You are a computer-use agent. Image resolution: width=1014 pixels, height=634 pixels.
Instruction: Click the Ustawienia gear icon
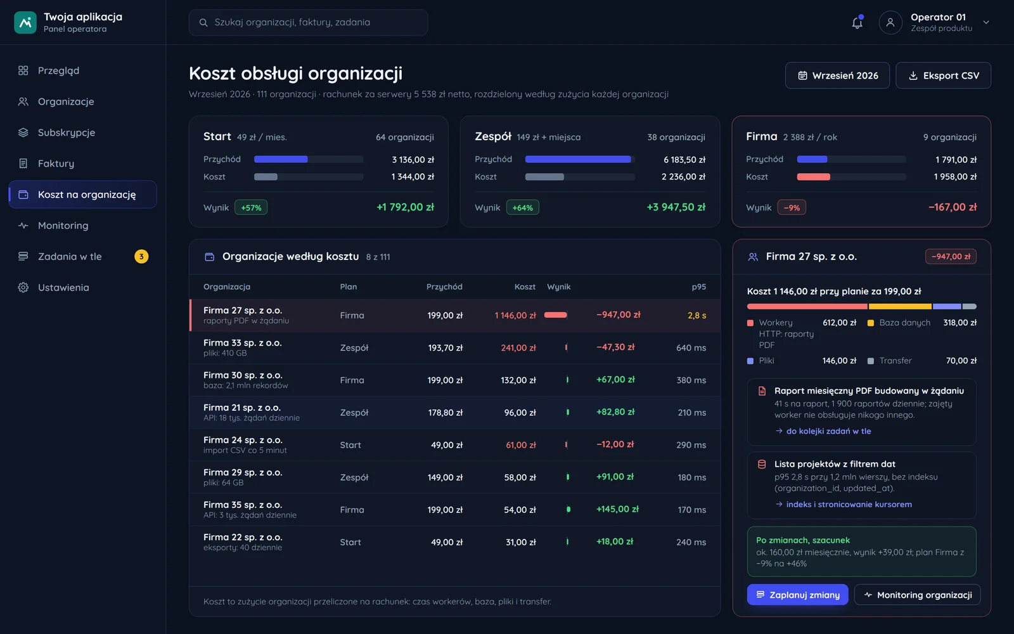point(23,287)
